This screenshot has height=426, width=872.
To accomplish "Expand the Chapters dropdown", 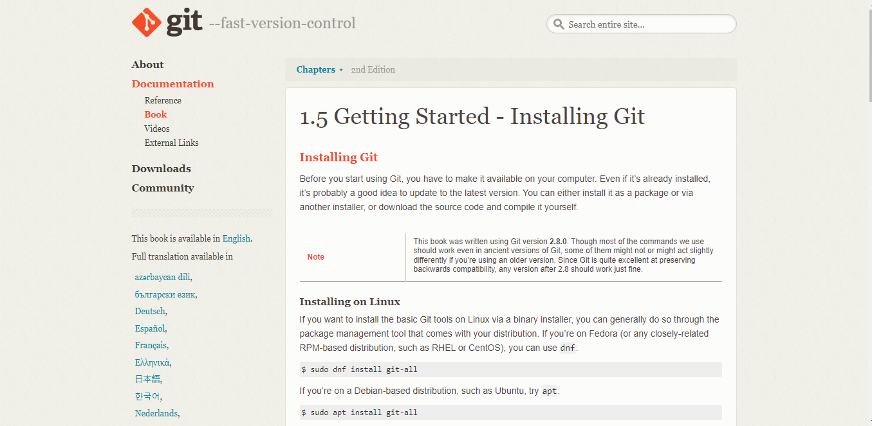I will tap(319, 69).
